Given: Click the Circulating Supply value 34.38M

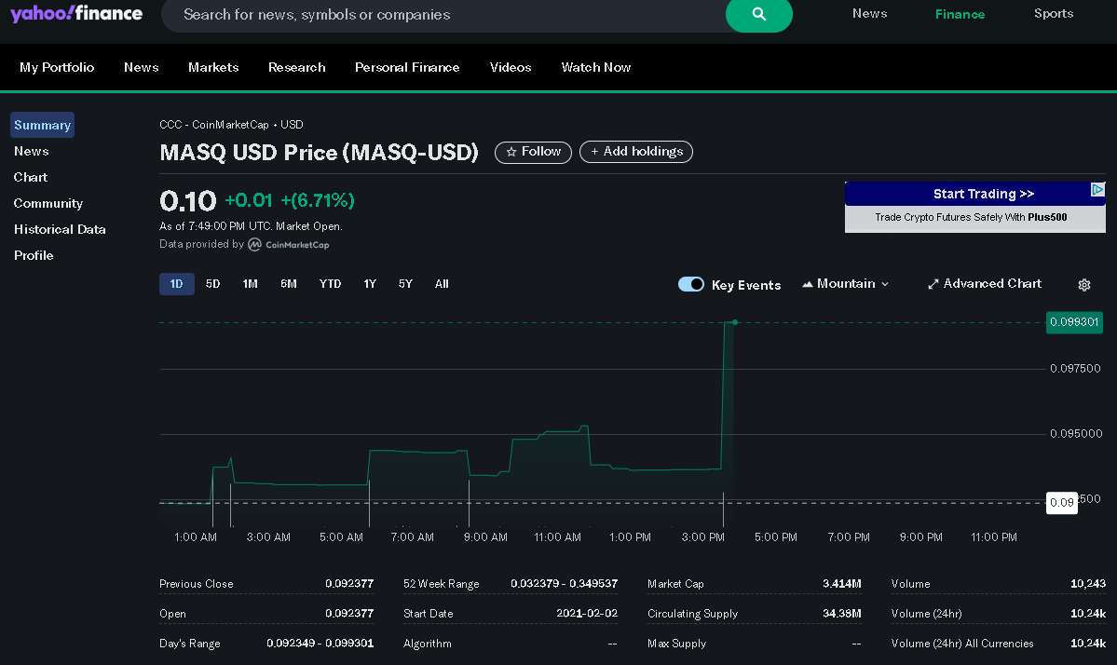Looking at the screenshot, I should [x=841, y=614].
